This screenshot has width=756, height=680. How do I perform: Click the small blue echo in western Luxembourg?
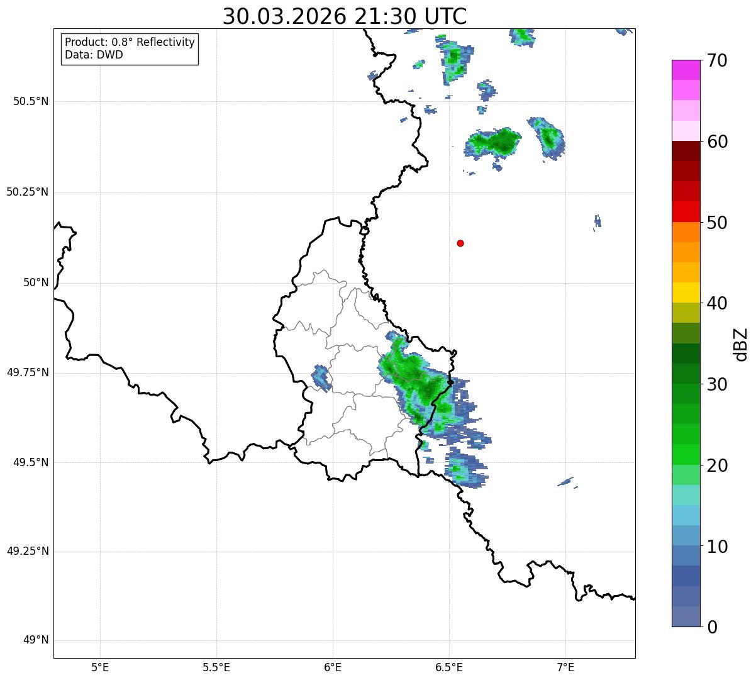click(321, 378)
